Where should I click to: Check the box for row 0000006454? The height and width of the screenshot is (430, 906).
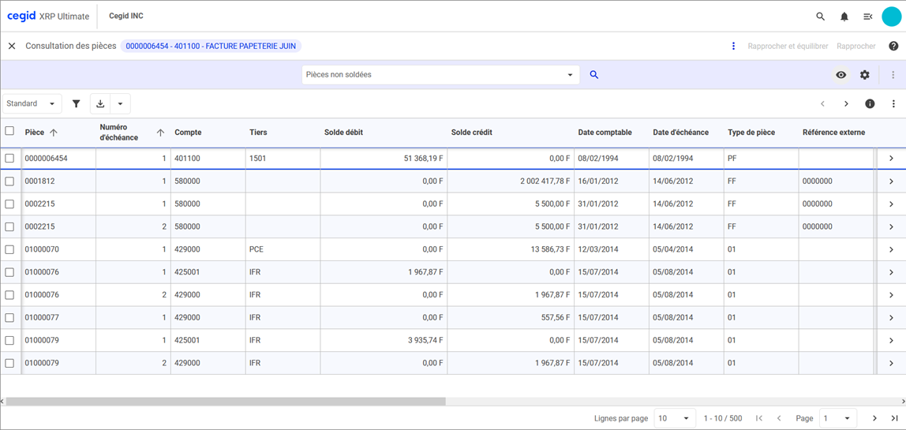click(9, 159)
